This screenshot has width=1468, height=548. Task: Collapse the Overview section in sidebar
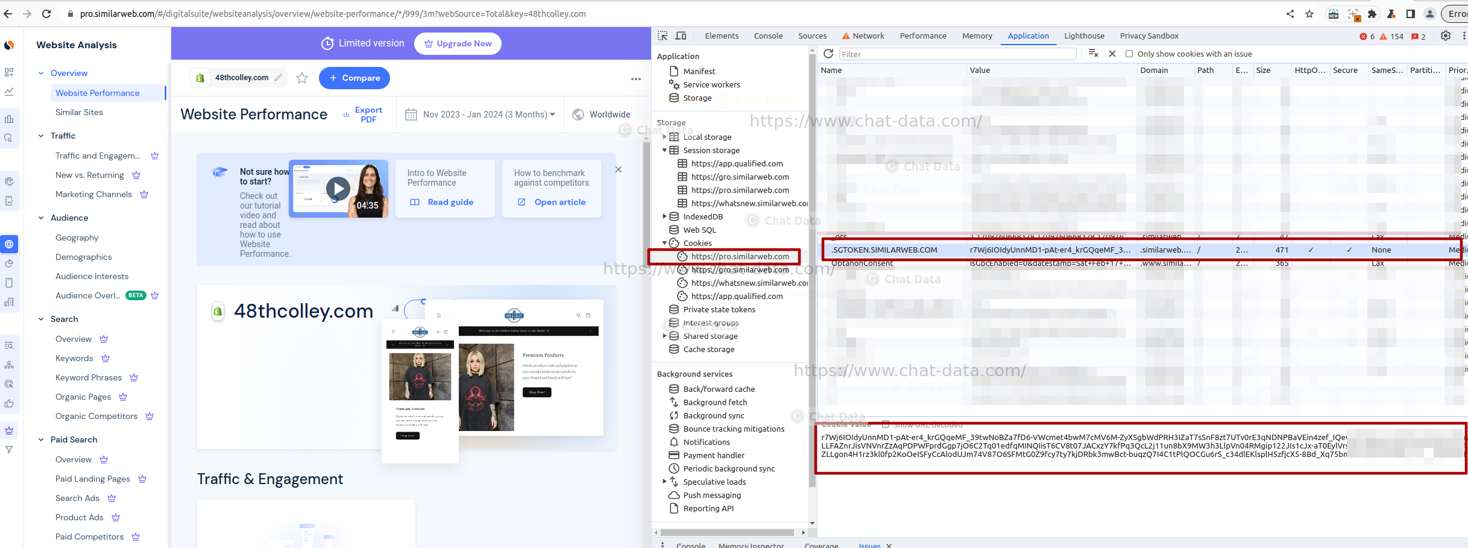(41, 73)
